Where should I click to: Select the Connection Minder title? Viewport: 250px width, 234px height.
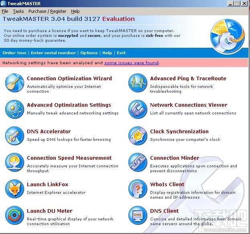pos(175,158)
